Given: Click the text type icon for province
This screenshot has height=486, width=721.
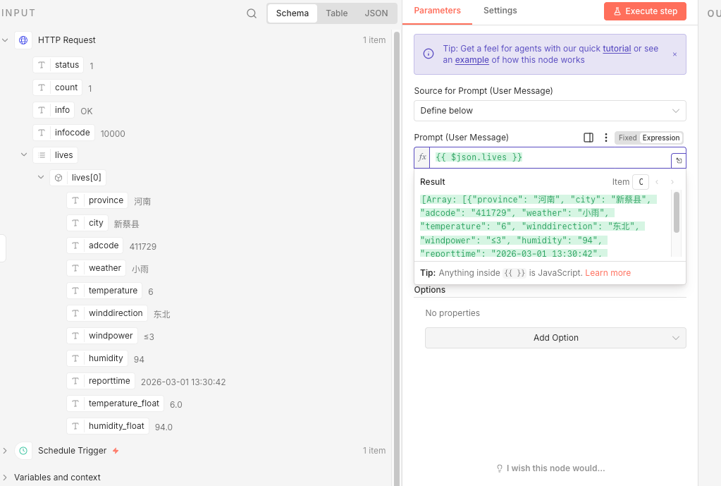Looking at the screenshot, I should pyautogui.click(x=75, y=200).
